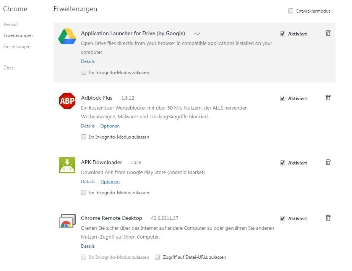Click the Adblock Plus ABP icon
The height and width of the screenshot is (271, 352).
67,100
